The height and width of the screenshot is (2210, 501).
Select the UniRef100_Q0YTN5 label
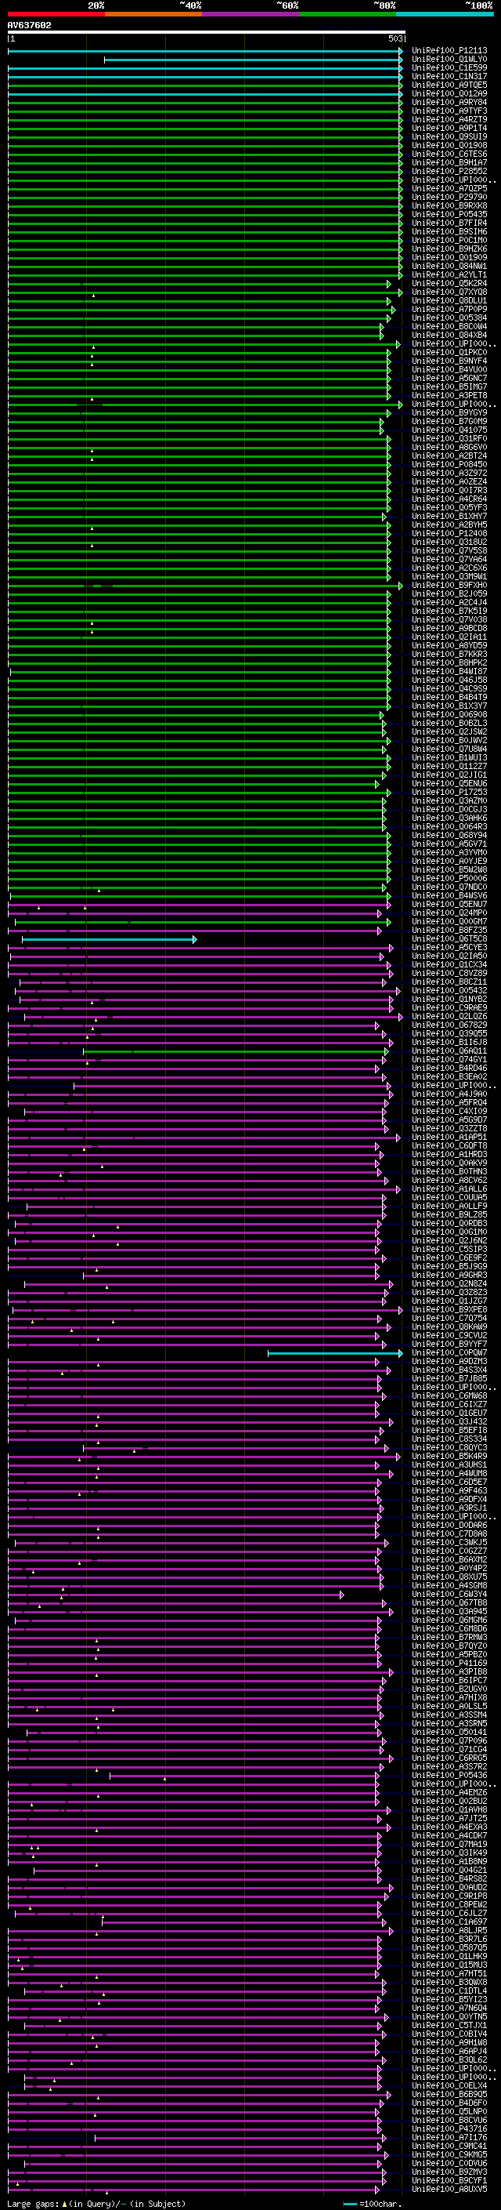pos(449,2016)
